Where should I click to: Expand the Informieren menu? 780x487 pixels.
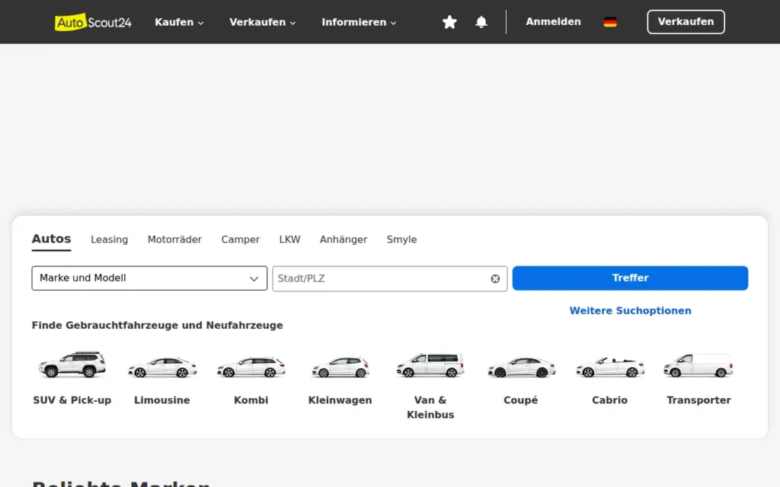point(359,22)
